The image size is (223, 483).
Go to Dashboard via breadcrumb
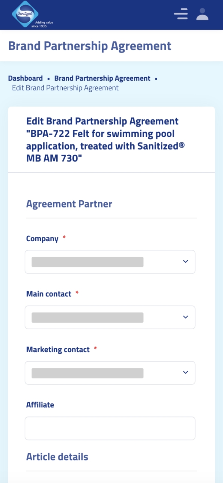pyautogui.click(x=25, y=78)
